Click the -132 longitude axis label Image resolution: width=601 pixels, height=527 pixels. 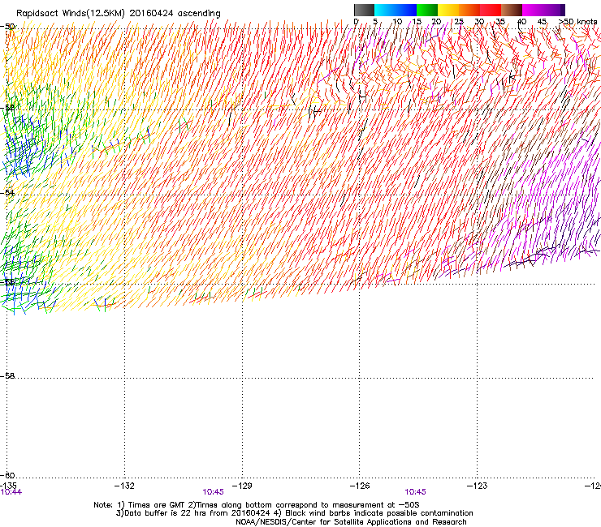click(x=124, y=486)
